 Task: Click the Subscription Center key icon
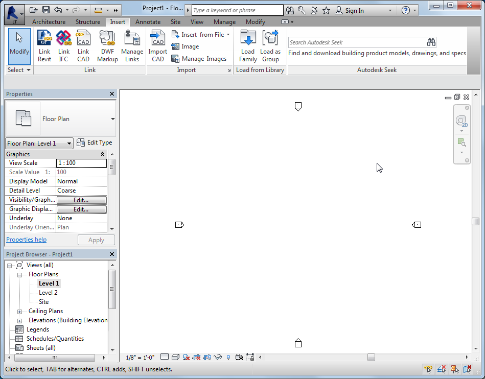point(302,10)
